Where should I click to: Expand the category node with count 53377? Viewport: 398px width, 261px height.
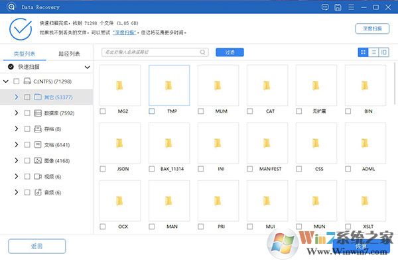17,97
